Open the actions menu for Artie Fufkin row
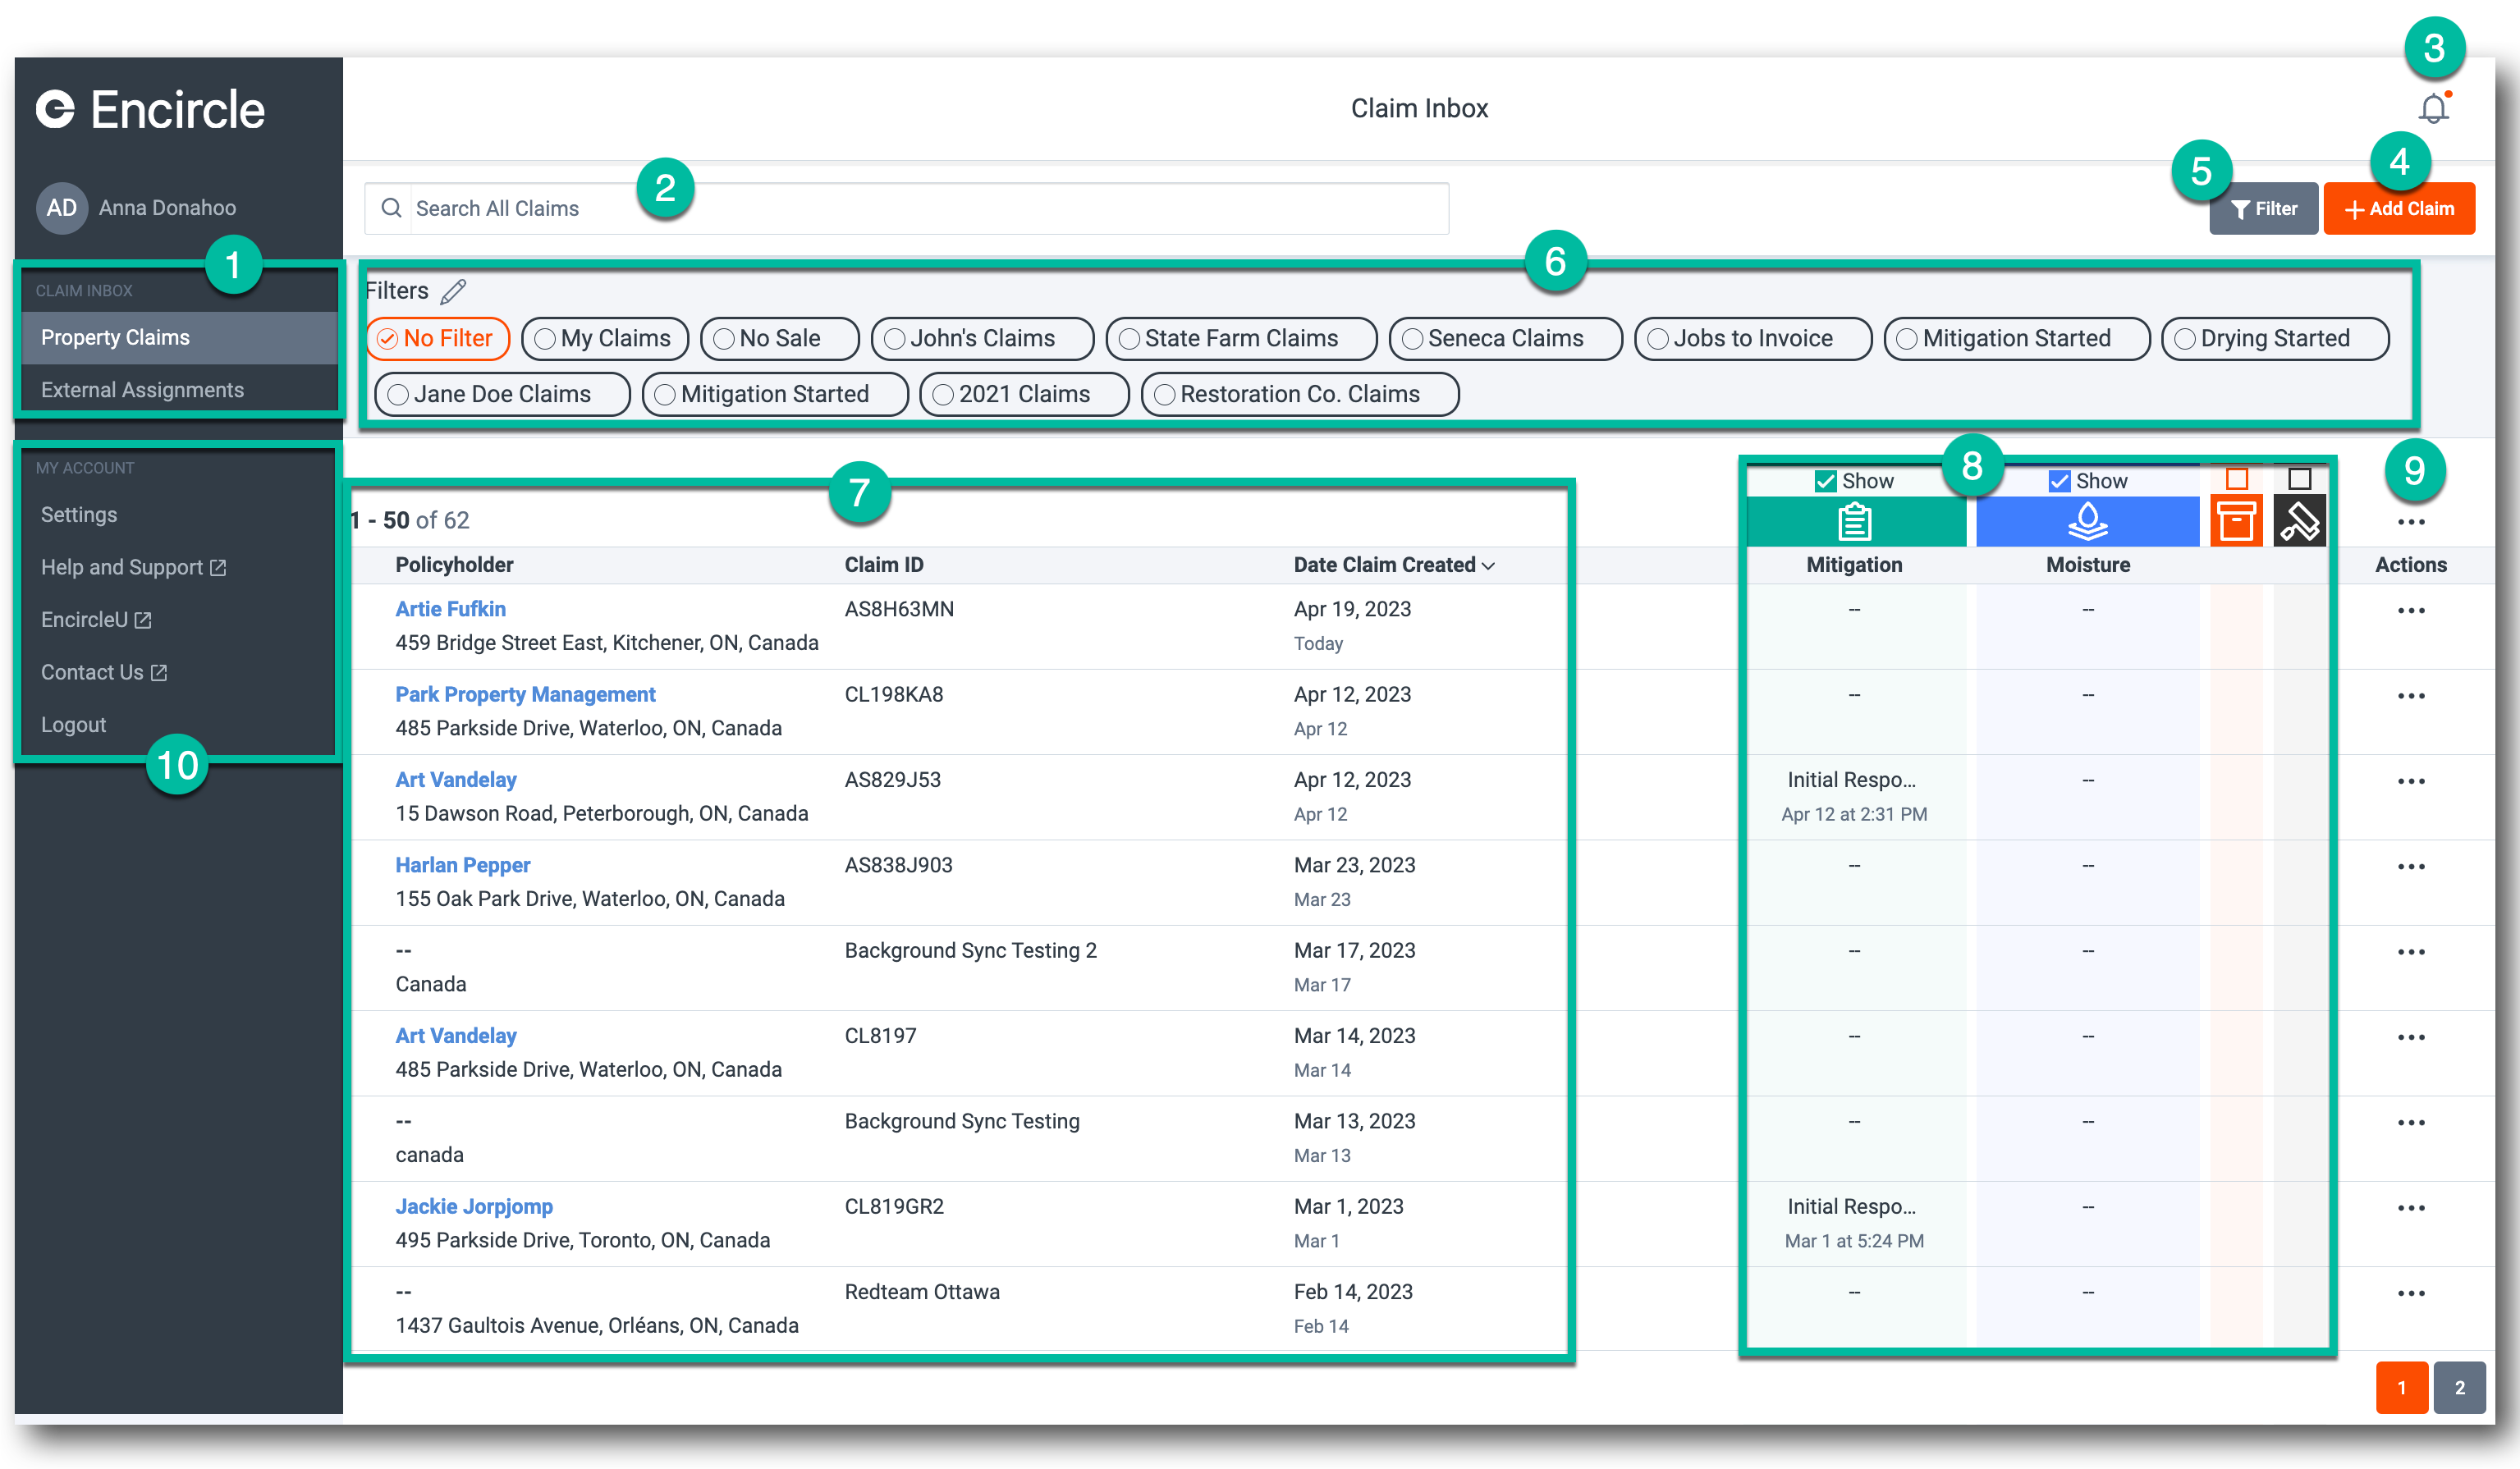2520x1469 pixels. (2410, 610)
